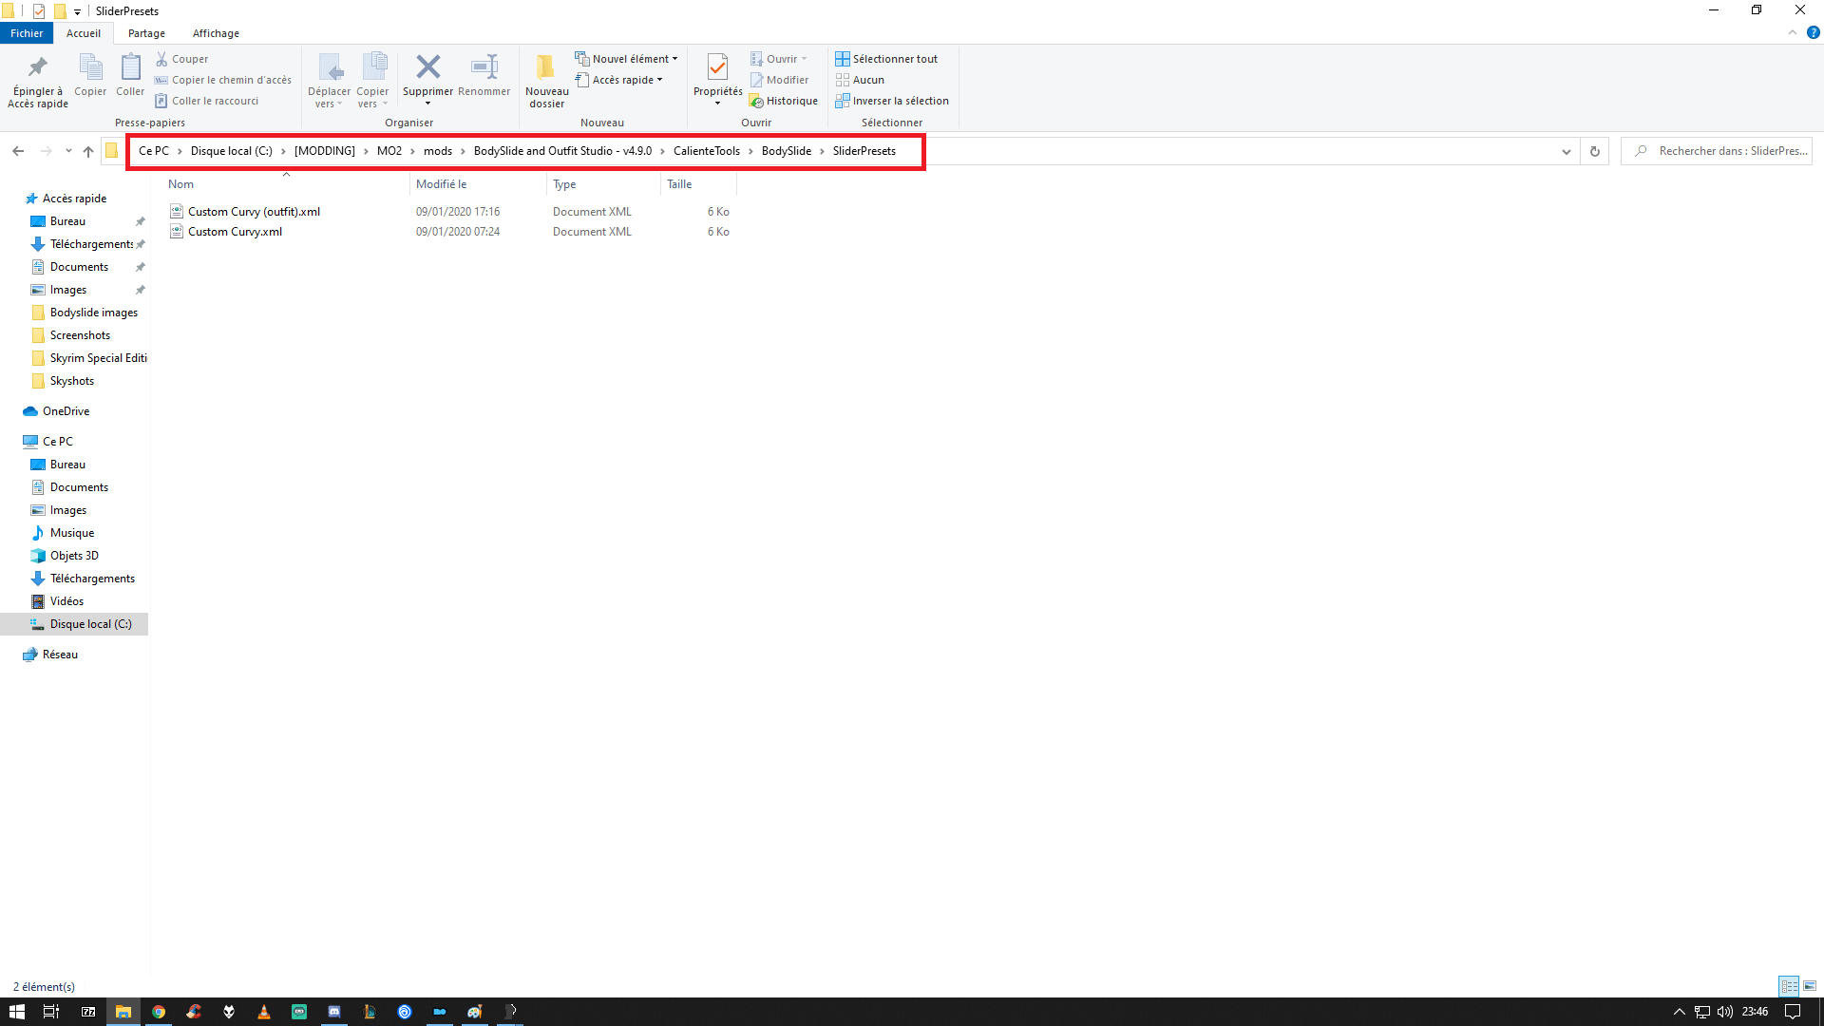Open the Affichage ribbon tab
Screen dimensions: 1824x1026
(x=216, y=33)
